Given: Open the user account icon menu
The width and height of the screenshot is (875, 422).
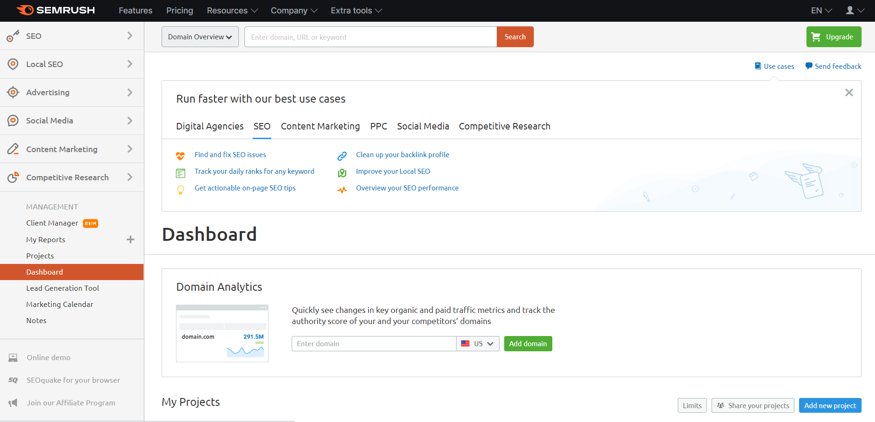Looking at the screenshot, I should [x=855, y=10].
